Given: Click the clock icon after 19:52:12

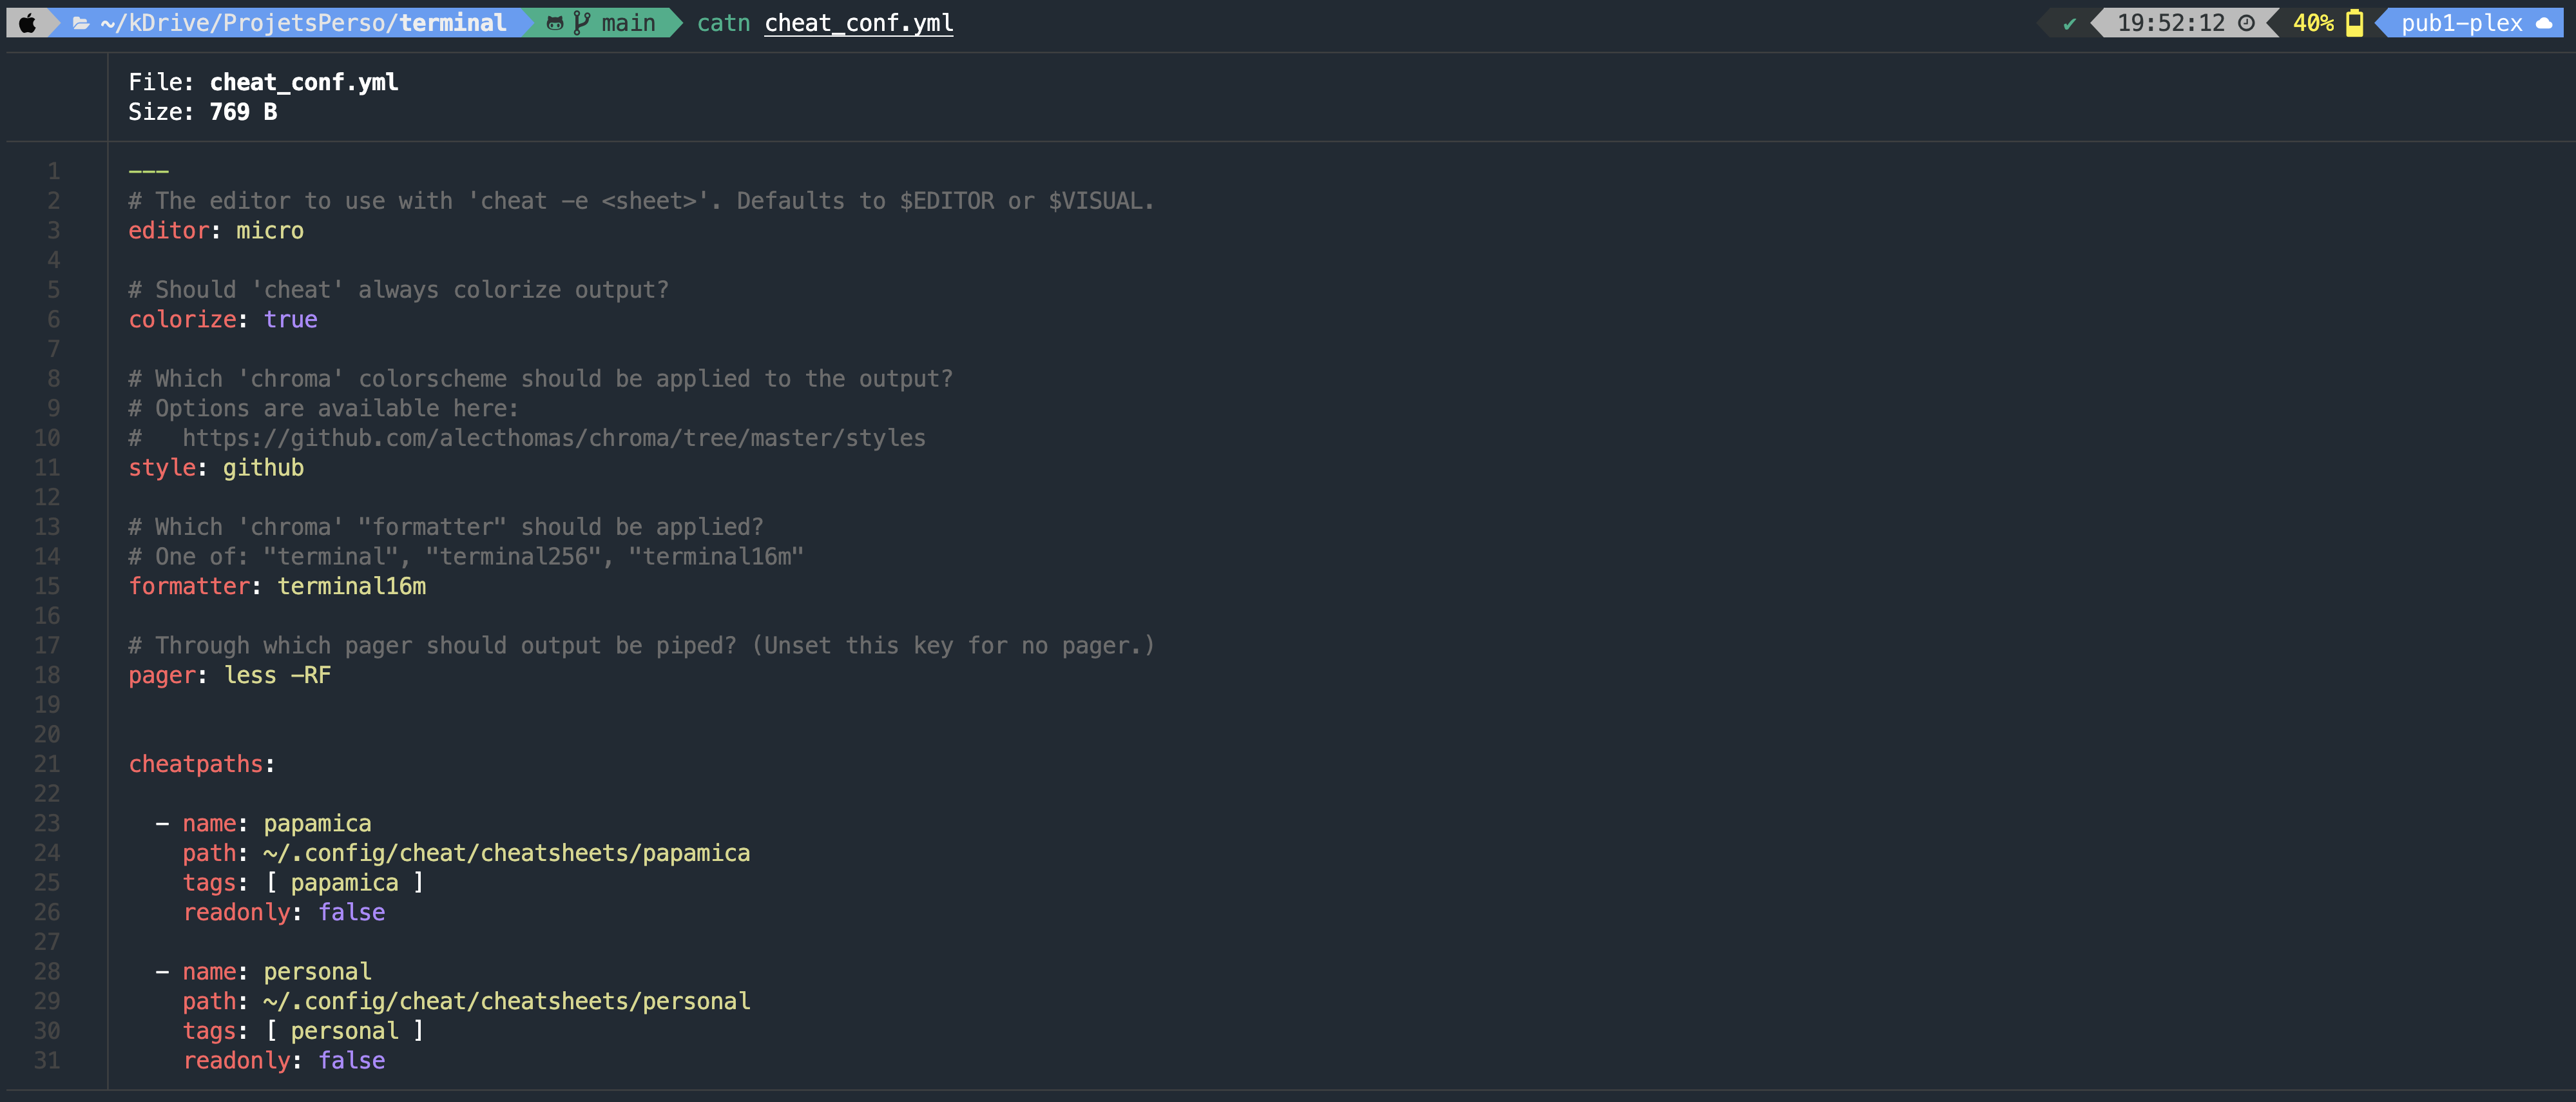Looking at the screenshot, I should click(x=2246, y=23).
